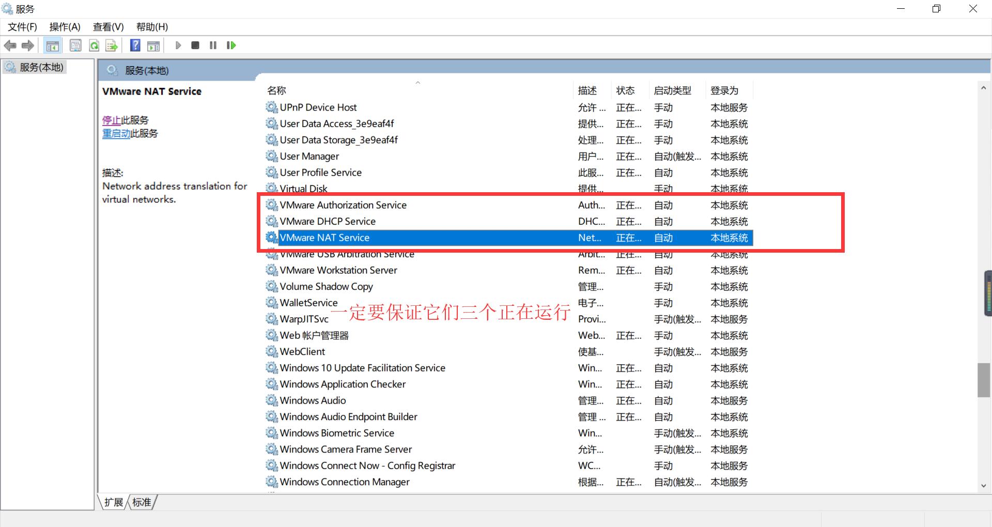Click the scrollbar down arrow

(x=984, y=486)
